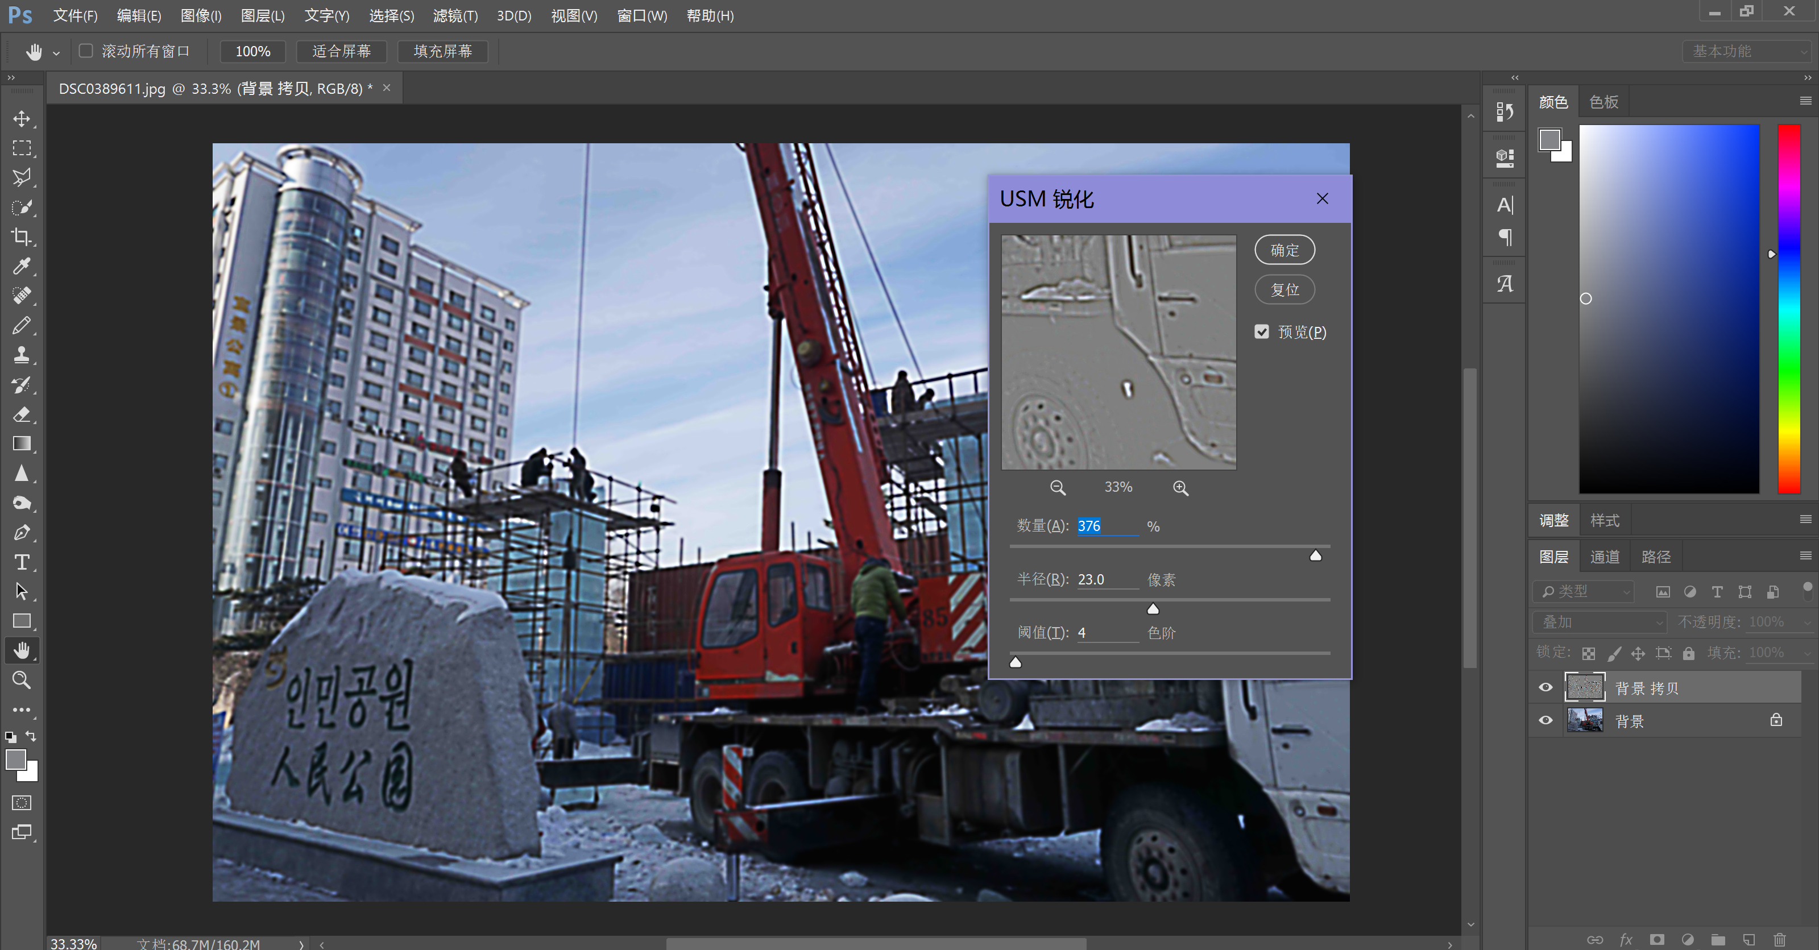This screenshot has width=1819, height=950.
Task: Select the Eraser tool
Action: click(x=22, y=413)
